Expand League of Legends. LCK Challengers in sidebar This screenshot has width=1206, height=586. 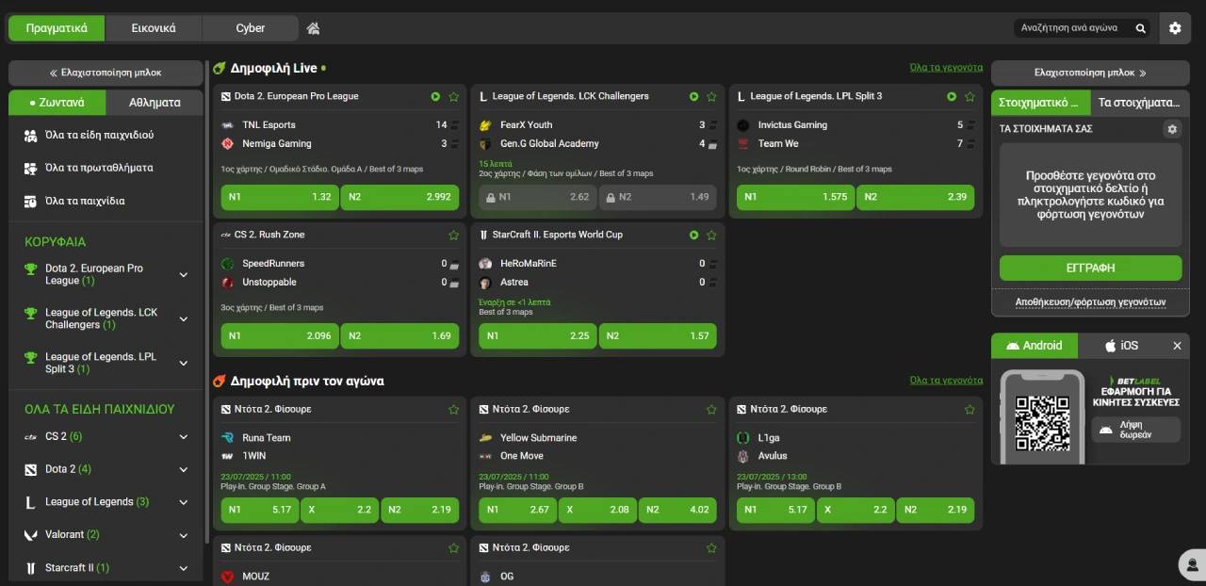coord(184,318)
